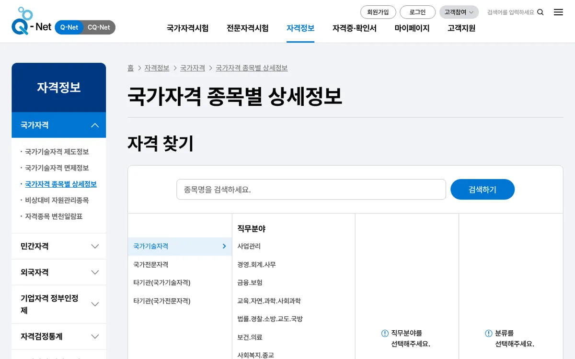Open the 자격증·확인서 menu
This screenshot has height=359, width=575.
(355, 28)
